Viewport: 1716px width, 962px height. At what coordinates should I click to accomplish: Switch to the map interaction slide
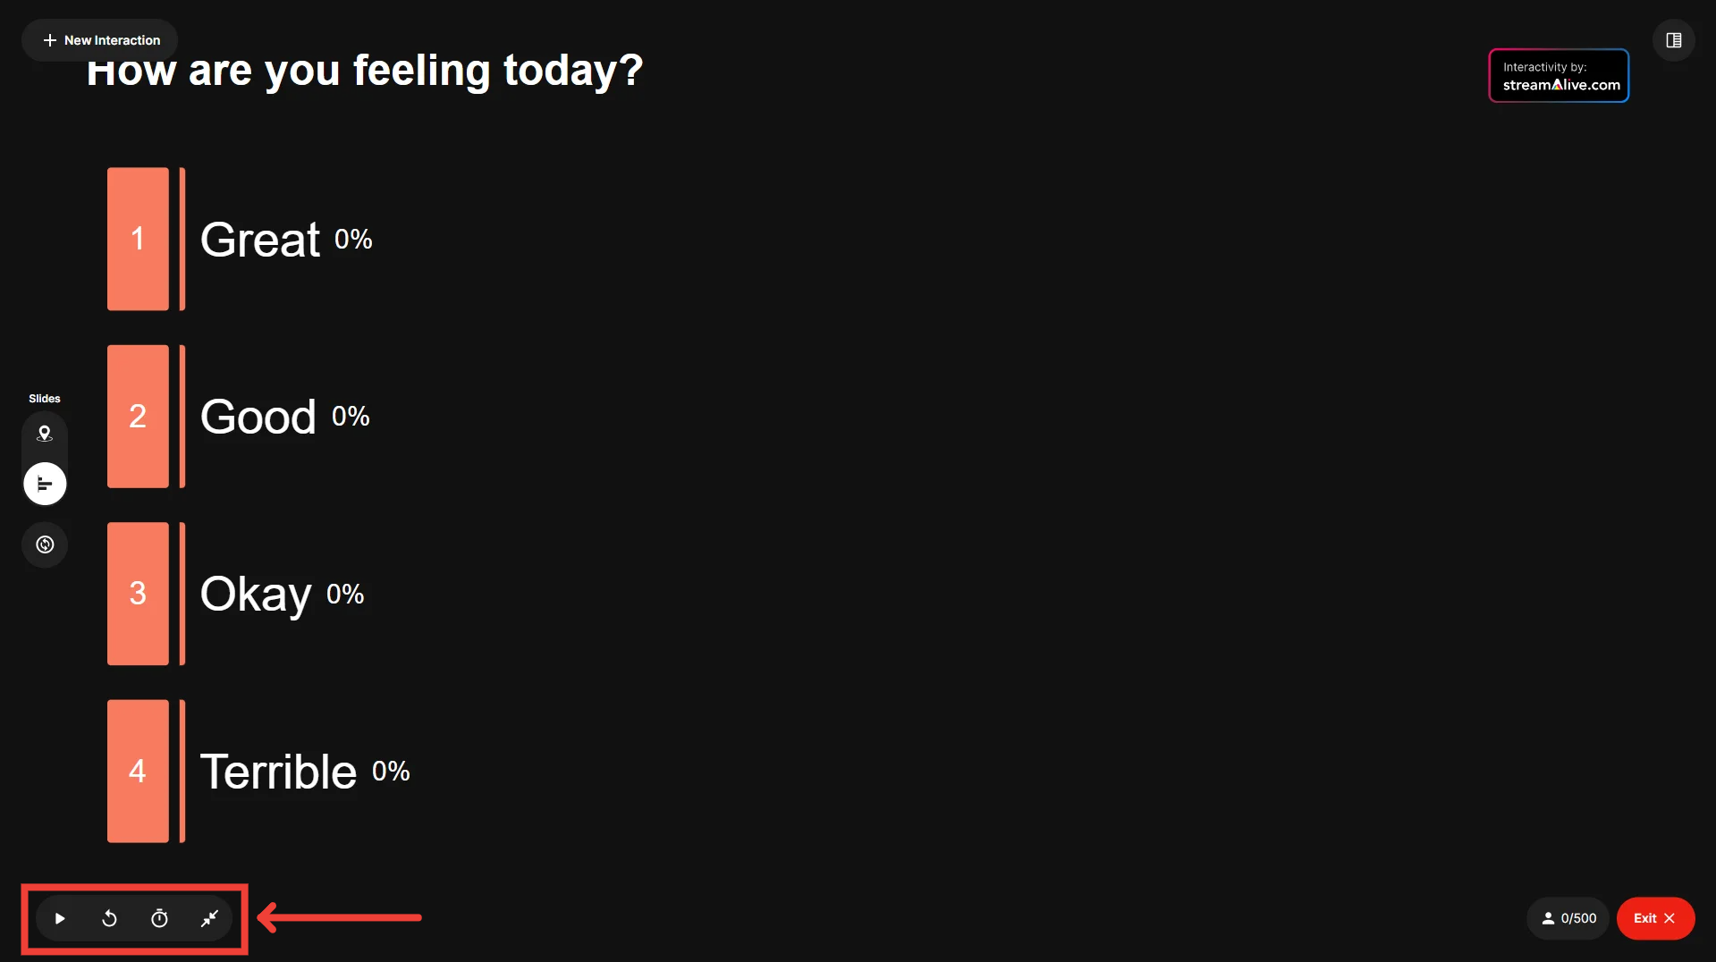pyautogui.click(x=45, y=434)
